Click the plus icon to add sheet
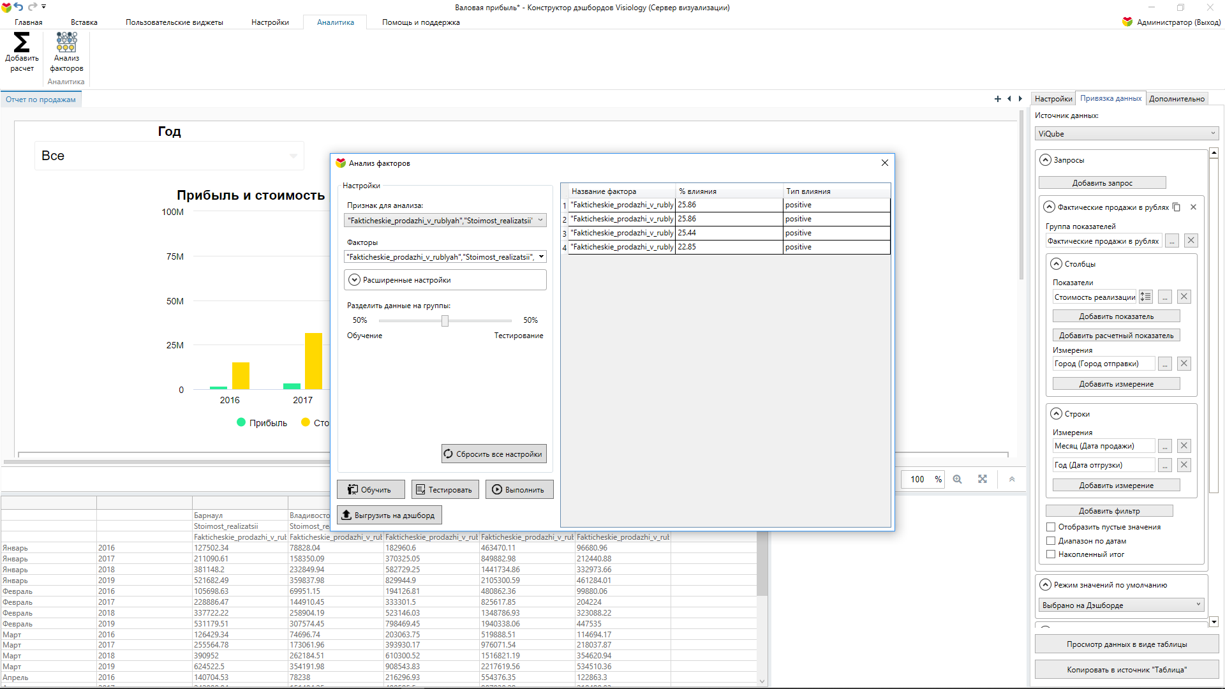Viewport: 1225px width, 689px height. (x=998, y=99)
